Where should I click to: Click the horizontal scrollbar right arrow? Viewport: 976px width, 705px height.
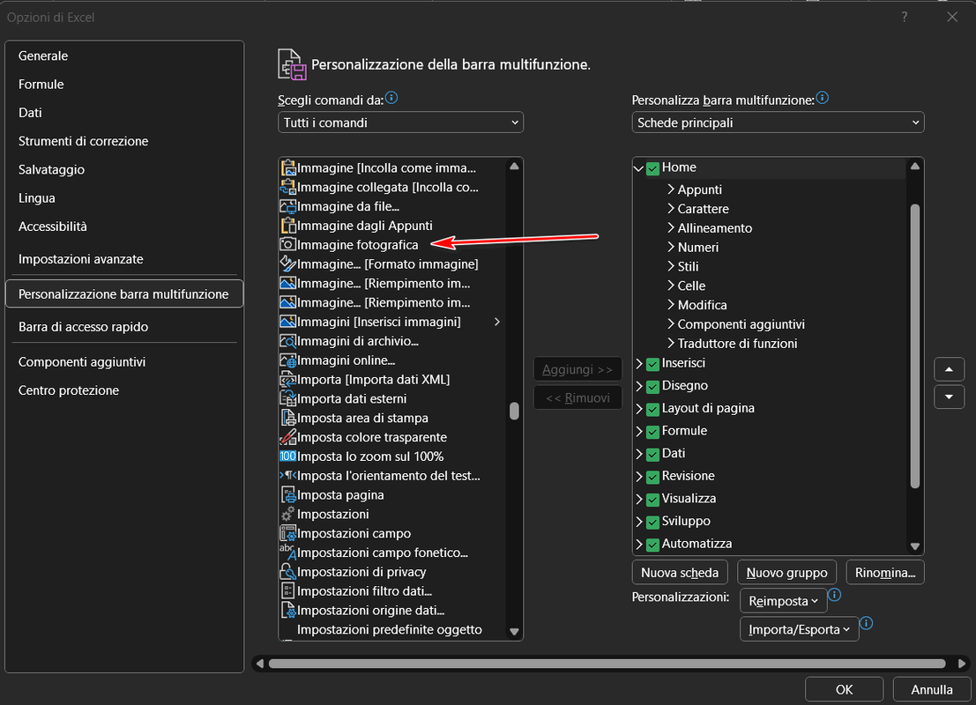point(962,664)
